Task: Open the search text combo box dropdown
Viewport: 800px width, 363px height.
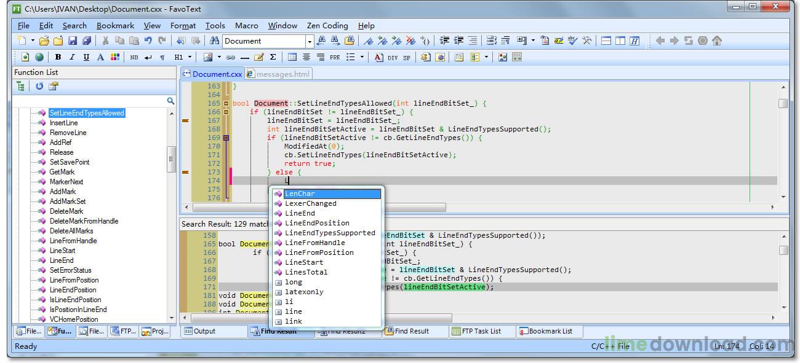Action: (310, 41)
